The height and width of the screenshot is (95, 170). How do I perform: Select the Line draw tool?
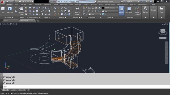(46, 11)
